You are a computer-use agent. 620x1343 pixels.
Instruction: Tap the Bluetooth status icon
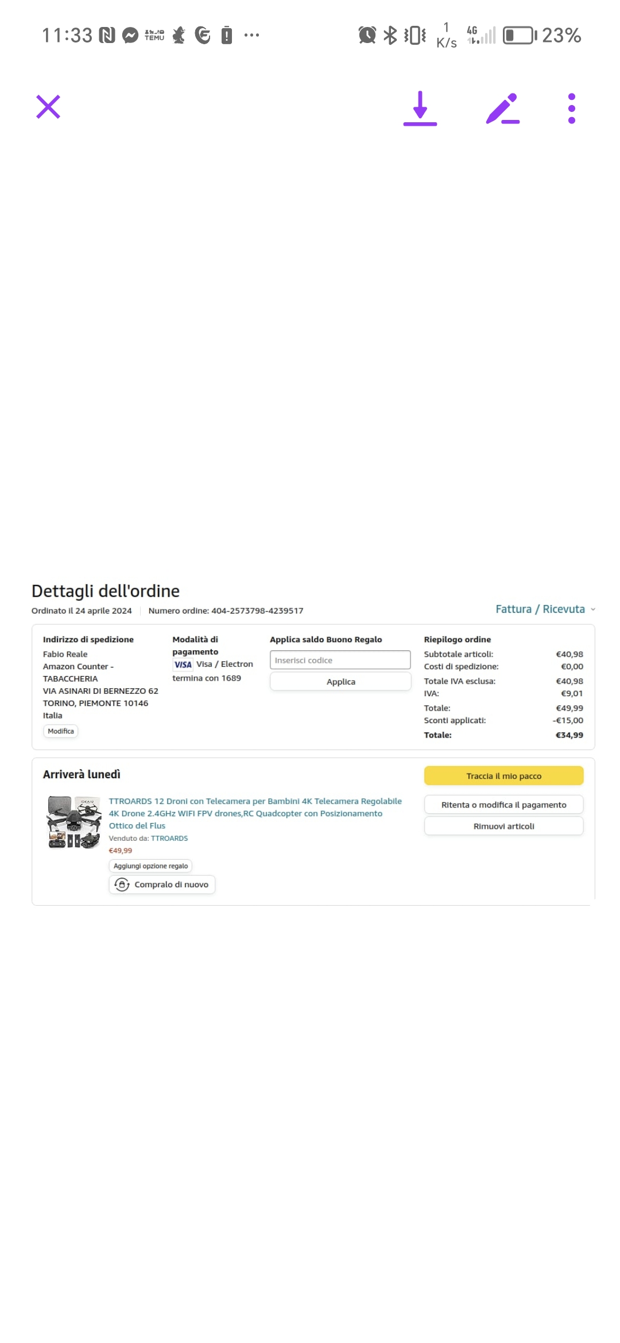[x=390, y=36]
